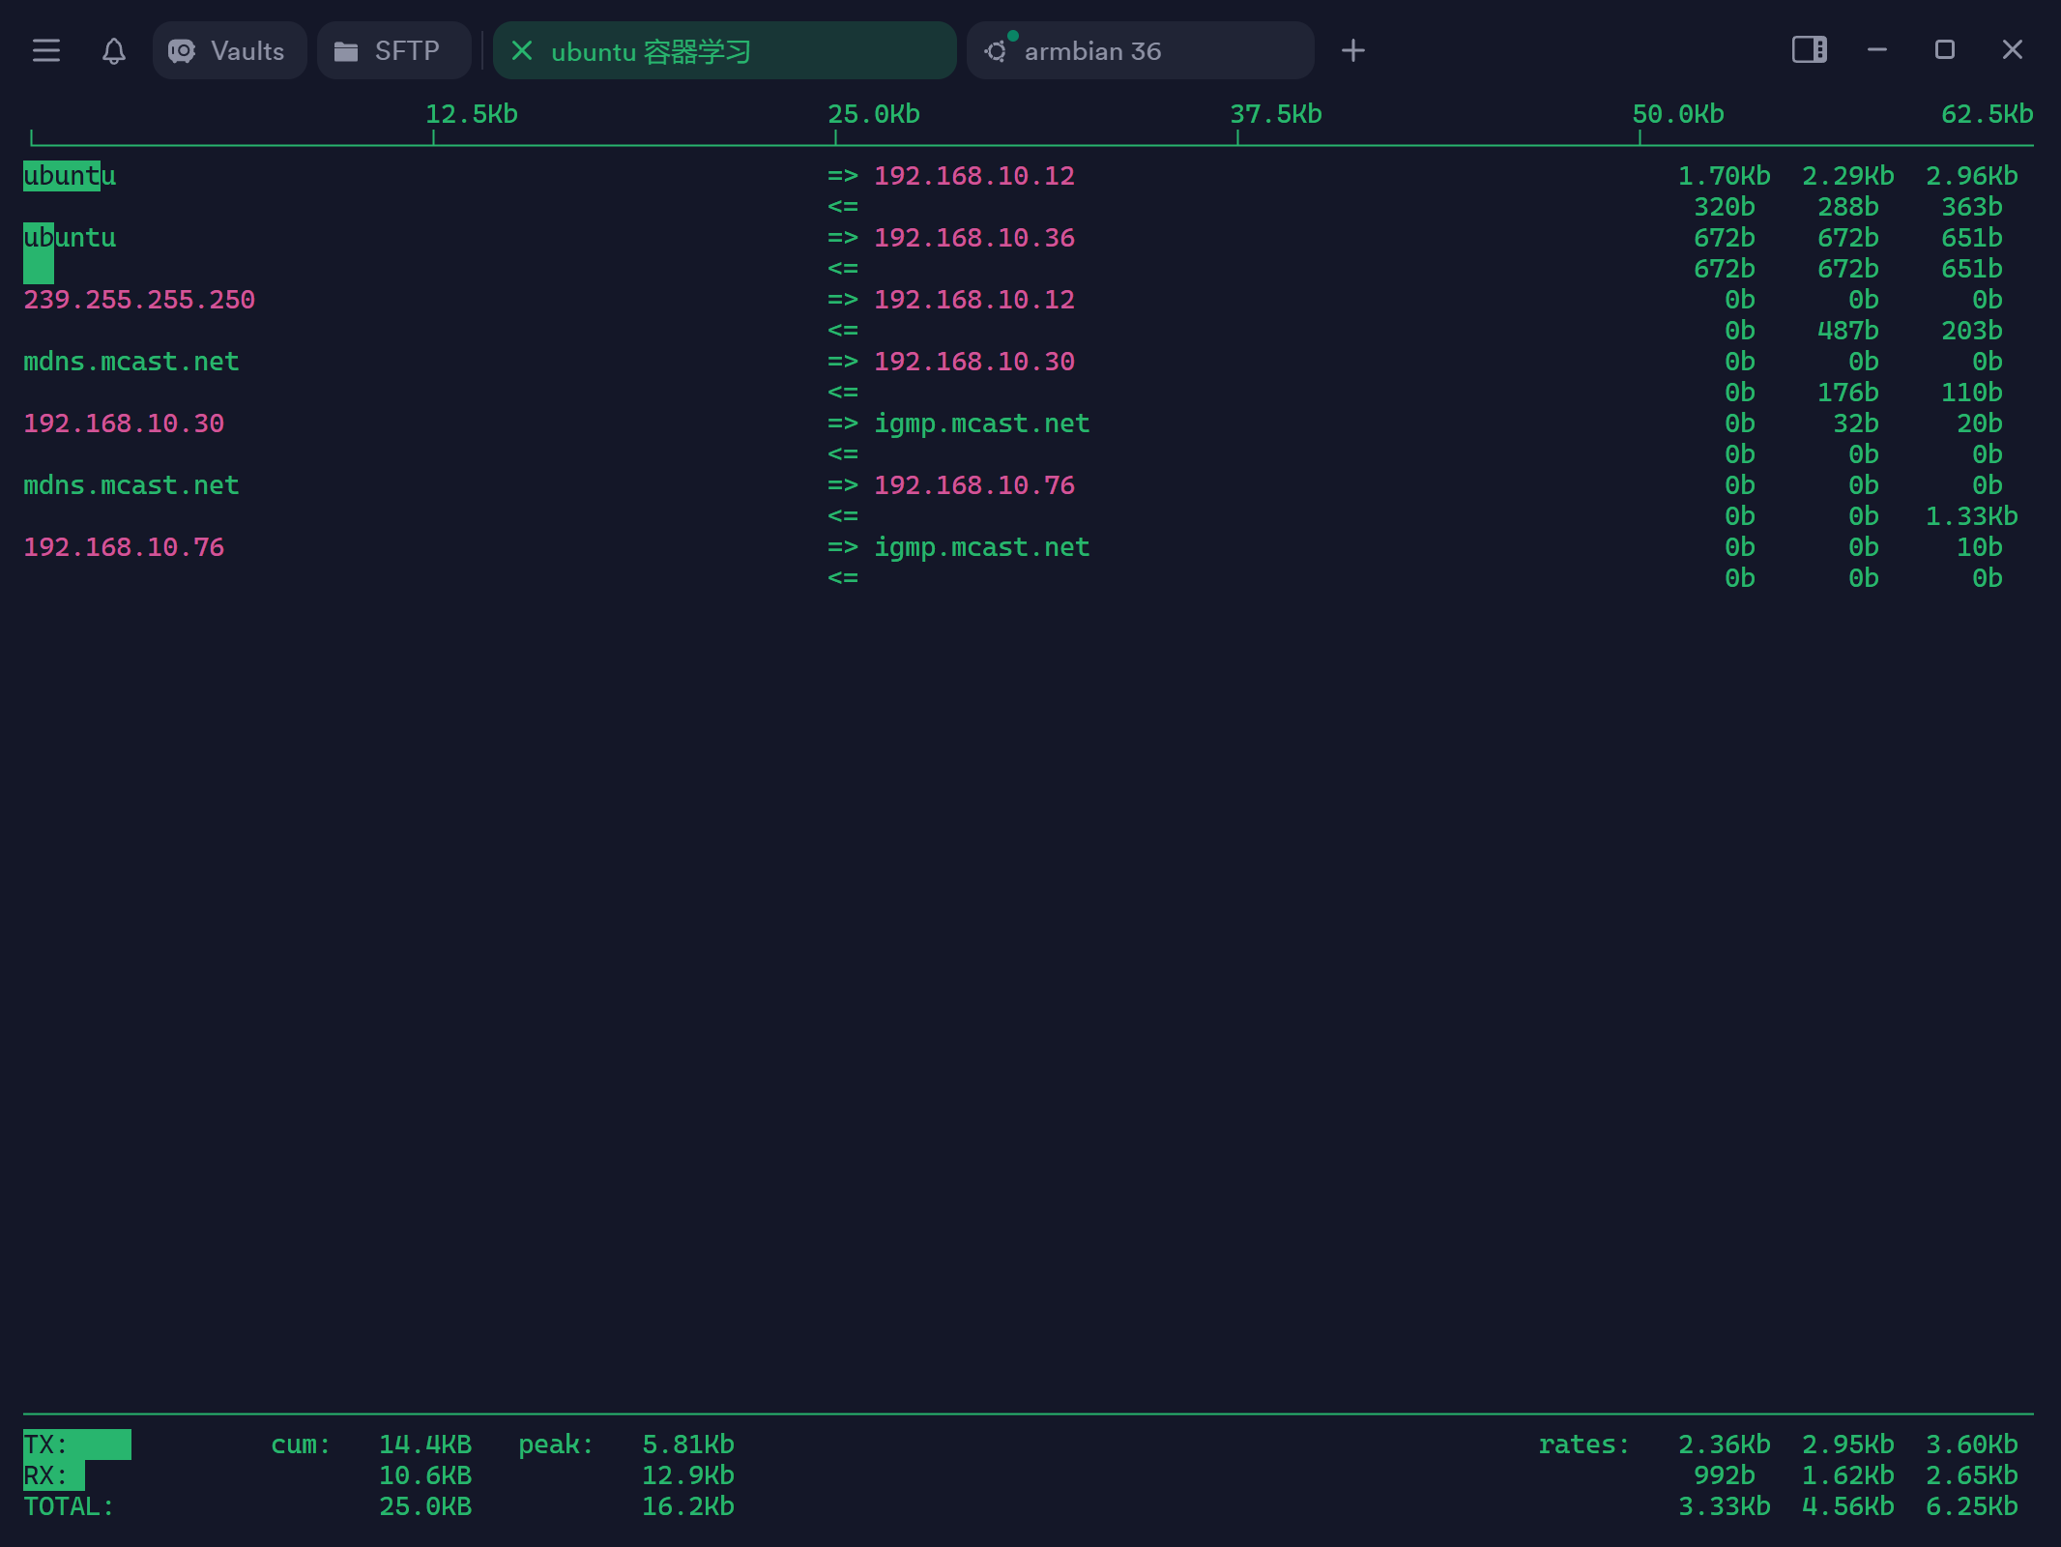Click the 25.0Kb scale marker
2061x1547 pixels.
pyautogui.click(x=873, y=114)
